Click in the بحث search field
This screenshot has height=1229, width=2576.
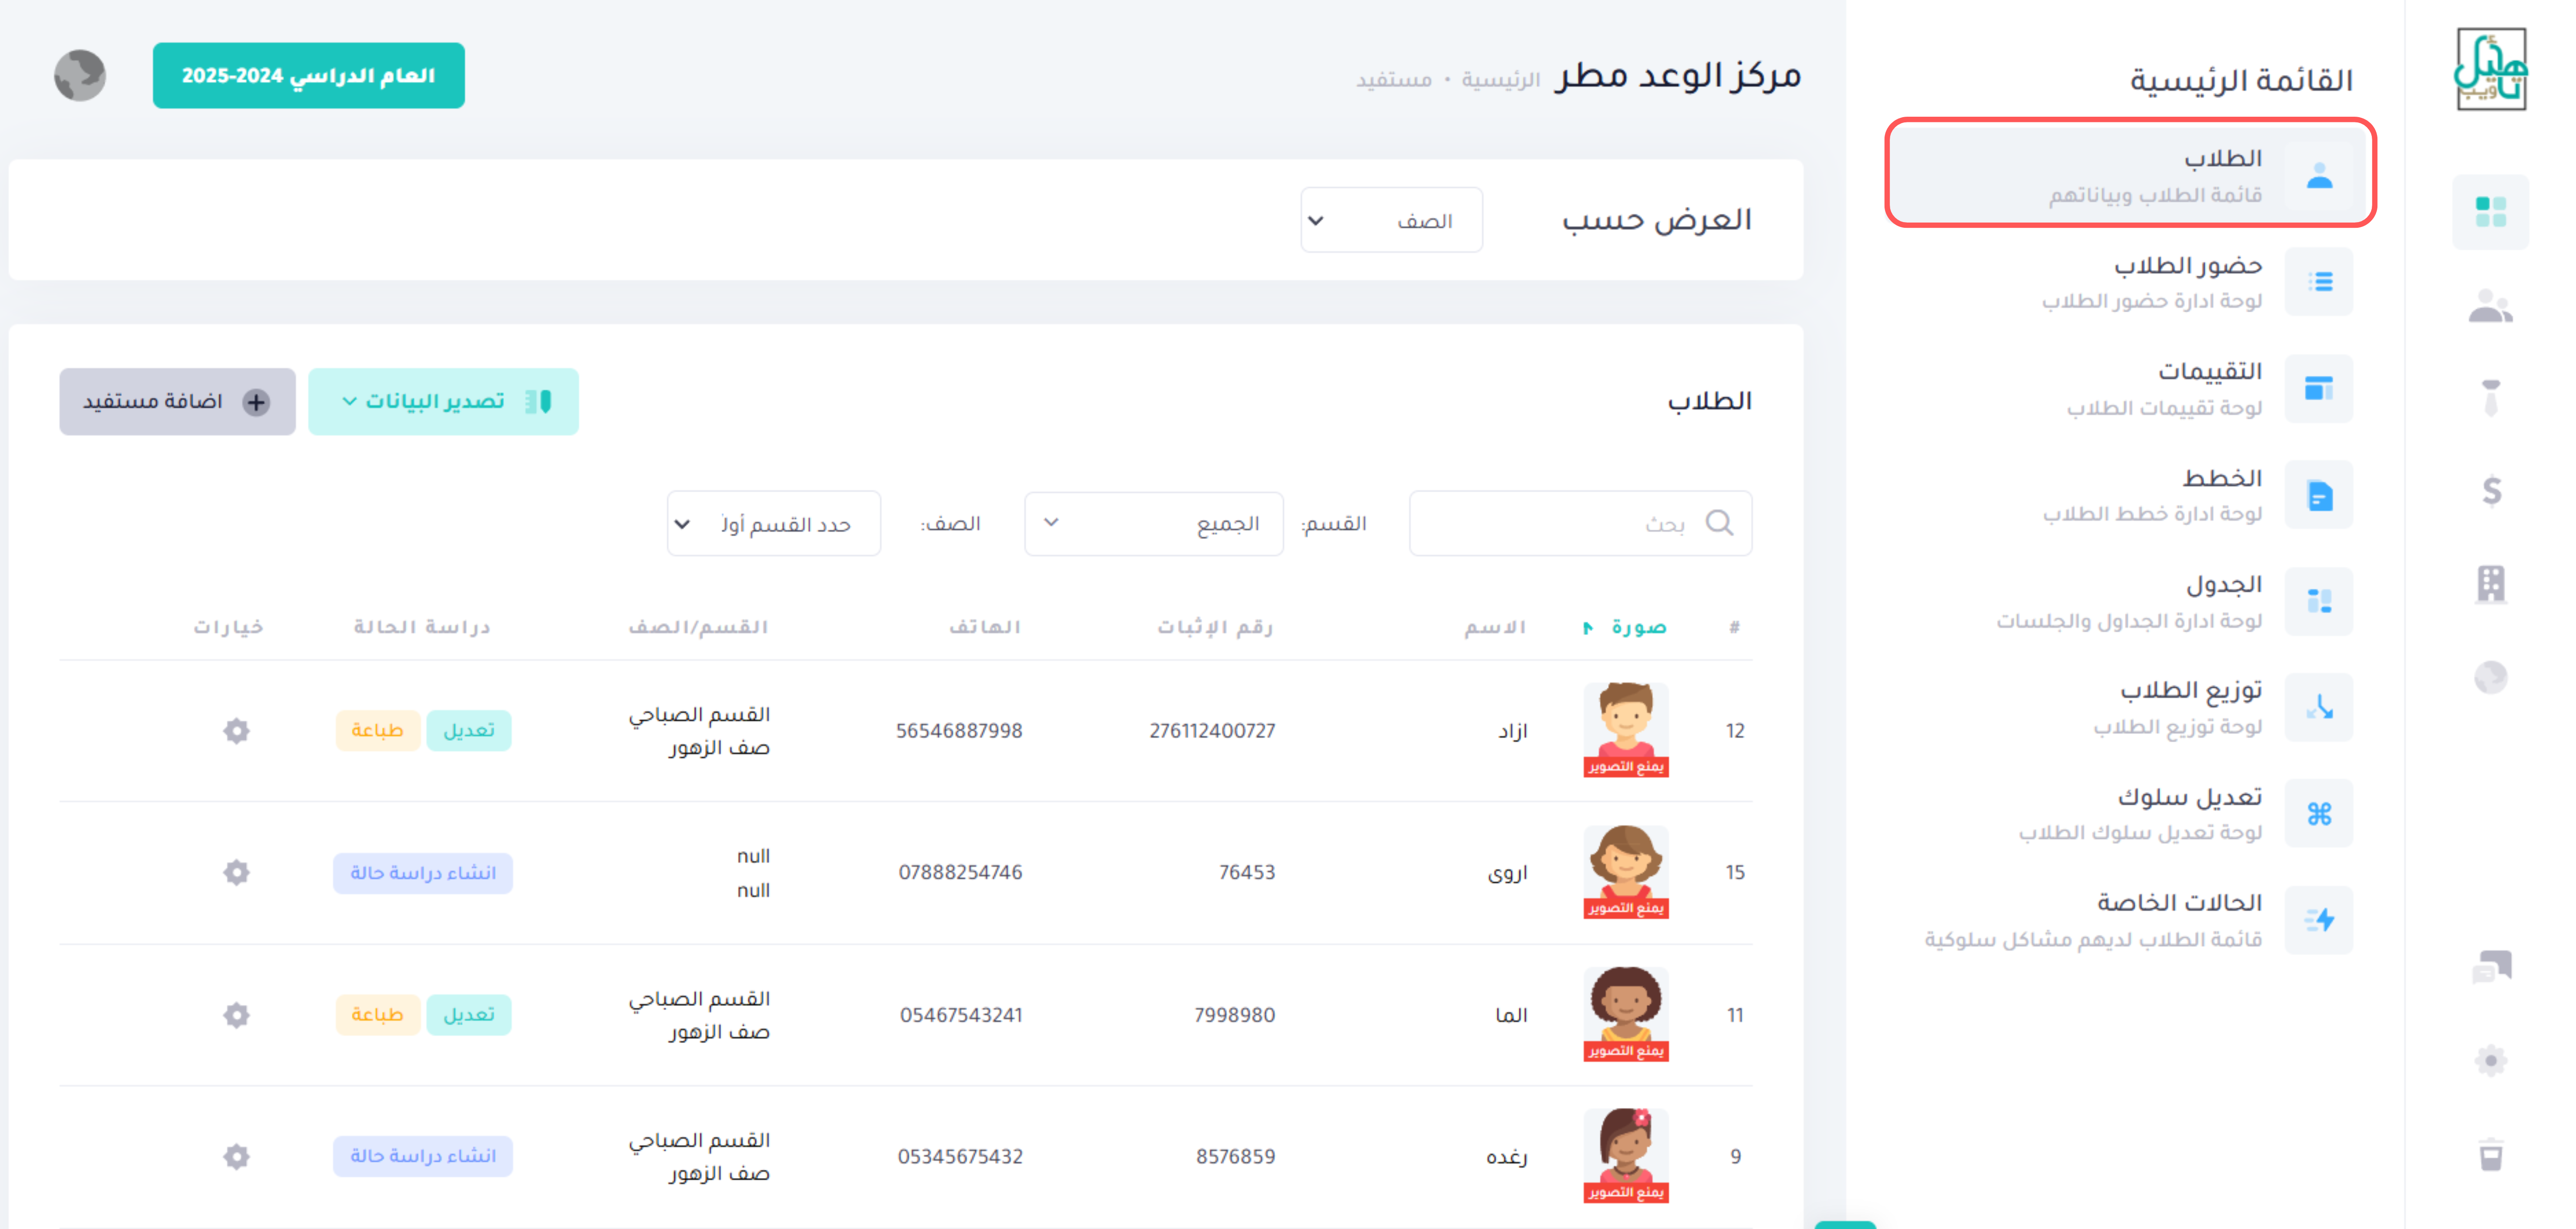[x=1580, y=523]
